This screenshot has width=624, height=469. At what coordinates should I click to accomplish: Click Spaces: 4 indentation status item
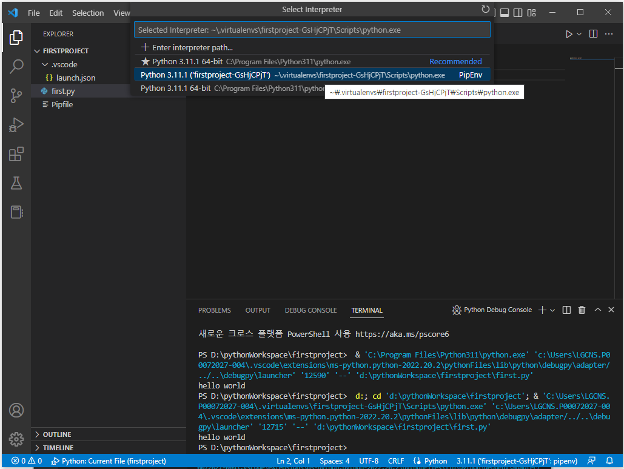click(334, 461)
